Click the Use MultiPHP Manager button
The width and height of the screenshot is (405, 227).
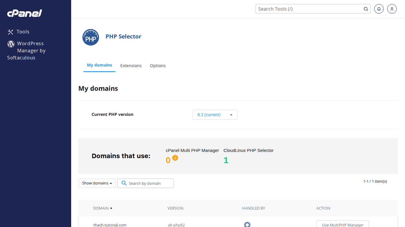[342, 225]
